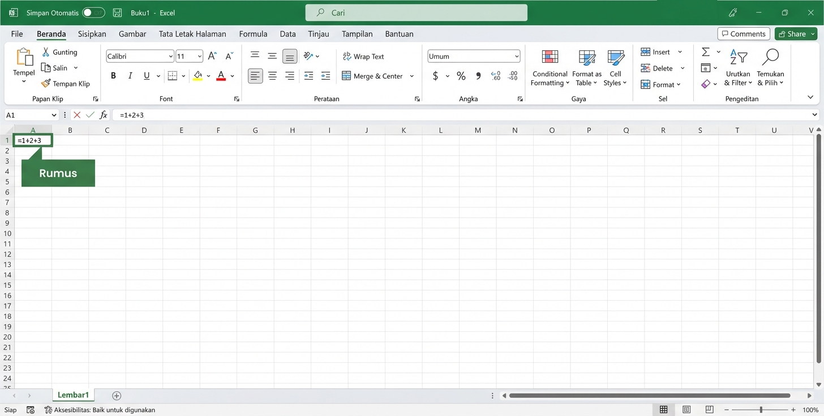Apply italic formatting
824x416 pixels.
130,75
